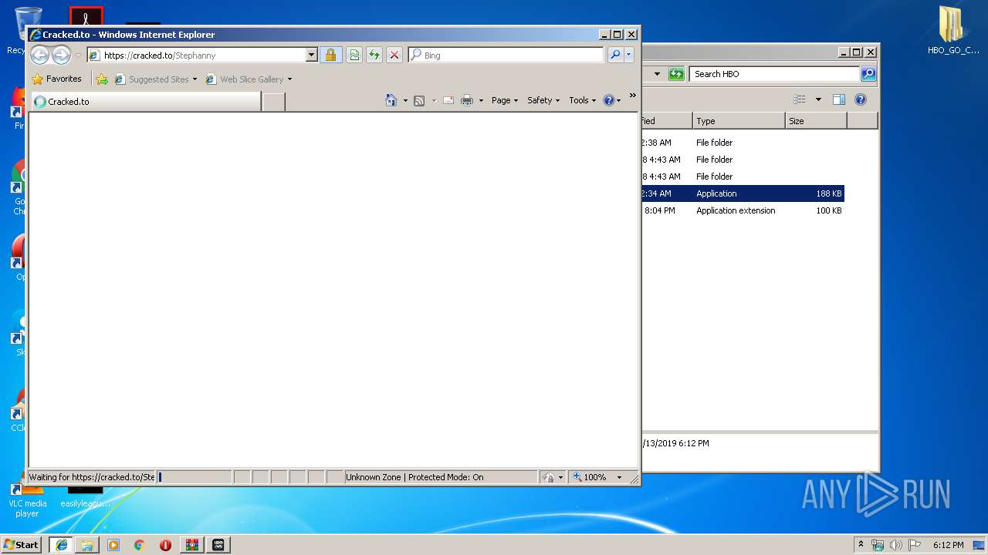Open the recent pages dropdown arrow

click(x=78, y=55)
